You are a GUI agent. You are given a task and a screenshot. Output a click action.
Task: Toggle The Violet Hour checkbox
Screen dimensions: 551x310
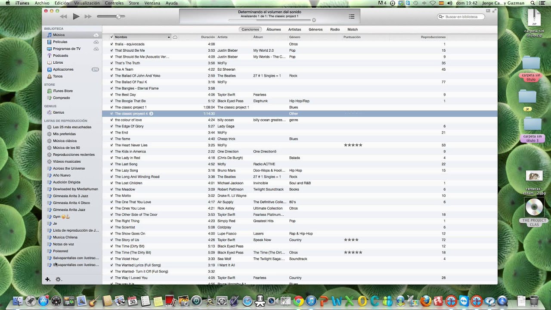pos(111,259)
